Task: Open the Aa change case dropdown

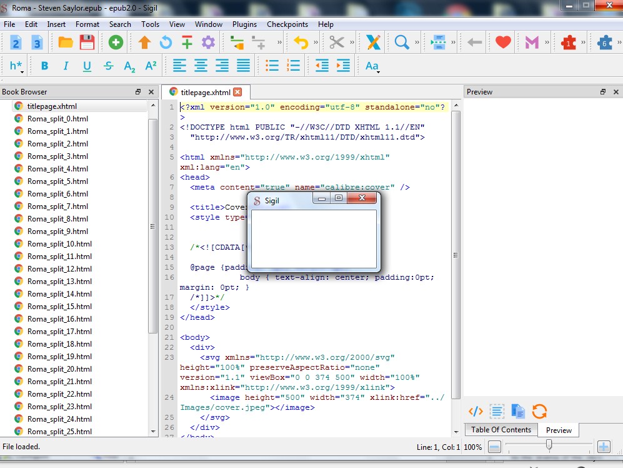Action: point(372,66)
